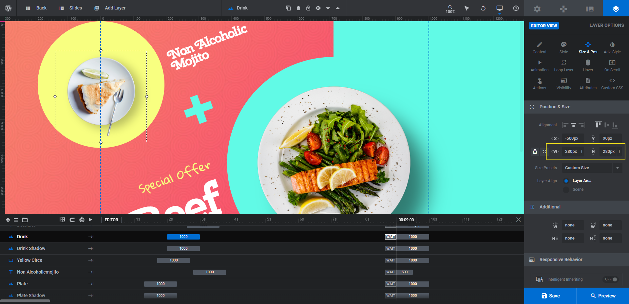Select the Yellow Circe layer row
This screenshot has width=629, height=304.
click(48, 260)
